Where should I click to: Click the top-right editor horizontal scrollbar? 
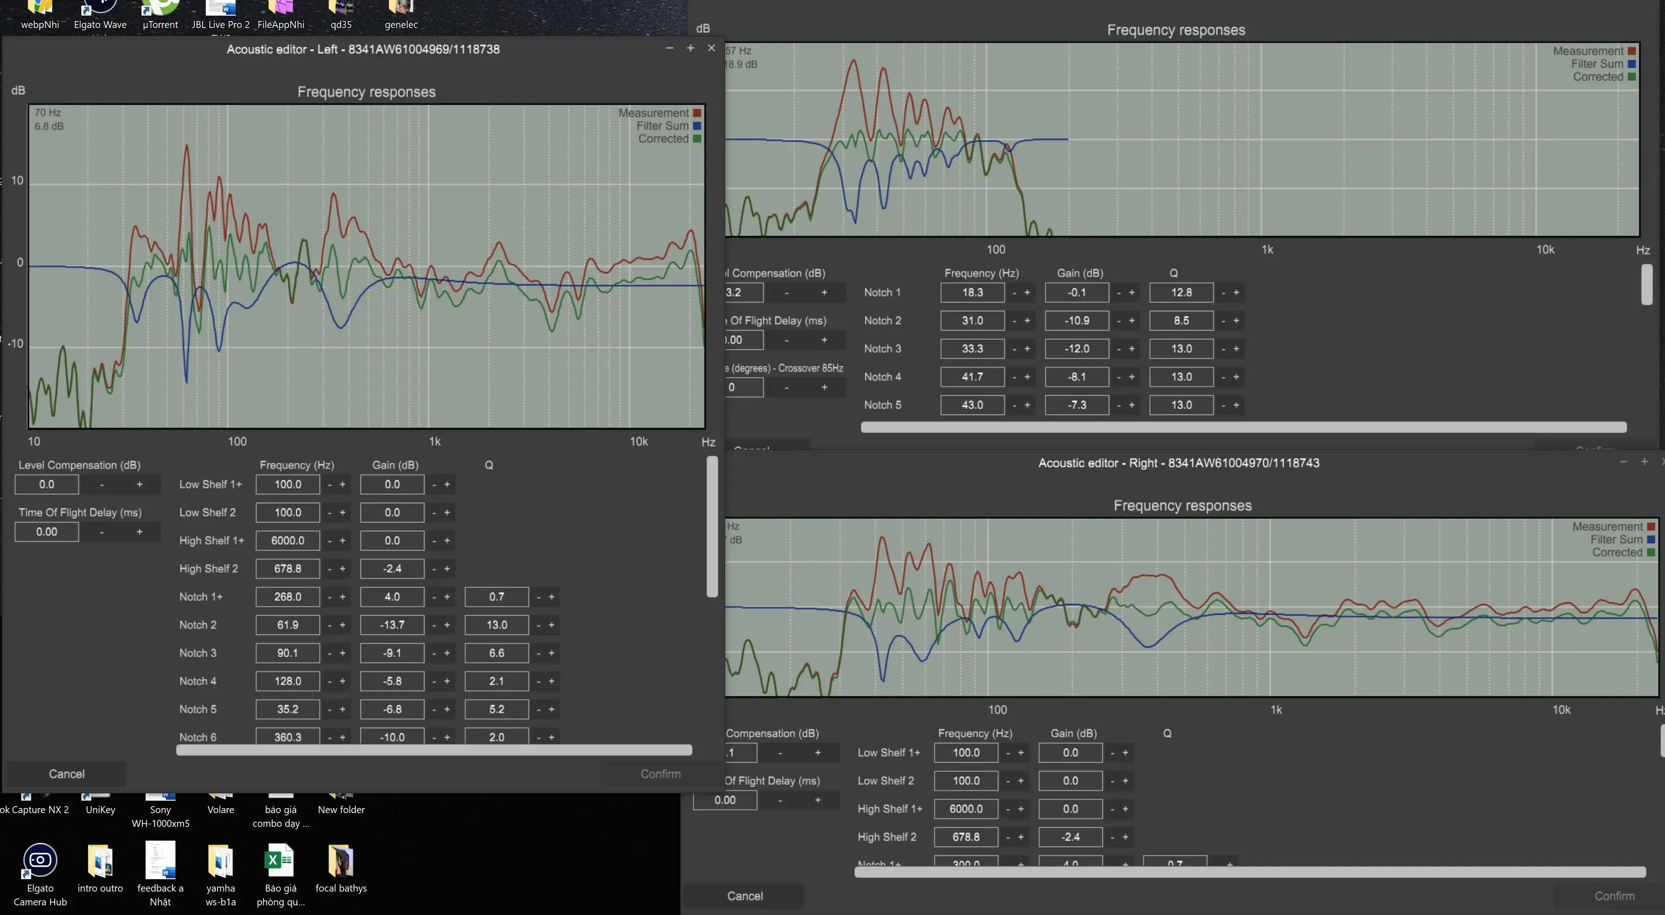pyautogui.click(x=1243, y=427)
